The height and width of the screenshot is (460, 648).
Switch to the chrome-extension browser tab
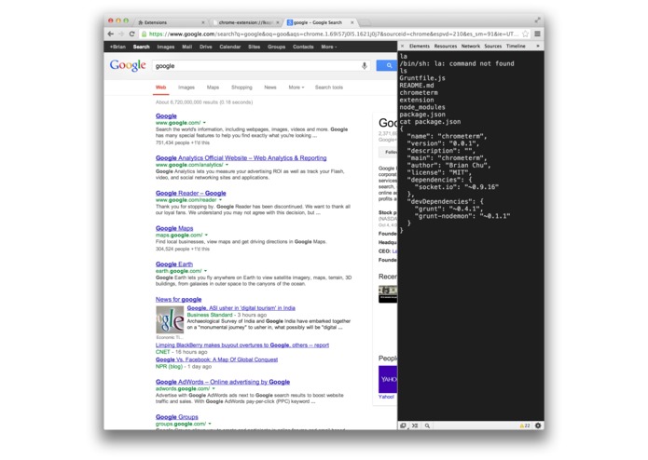[x=245, y=22]
